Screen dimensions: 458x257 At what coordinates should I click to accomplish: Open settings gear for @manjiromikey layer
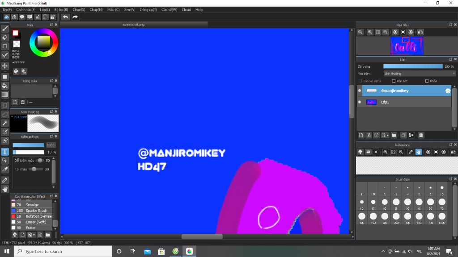pyautogui.click(x=448, y=91)
